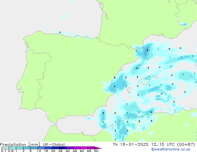The width and height of the screenshot is (197, 152).
Task: Click the "12..15 UTC" time range text
Action: coord(163,145)
